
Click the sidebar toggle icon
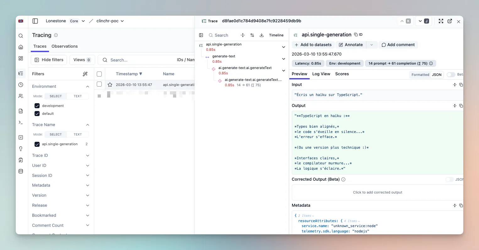pos(35,21)
